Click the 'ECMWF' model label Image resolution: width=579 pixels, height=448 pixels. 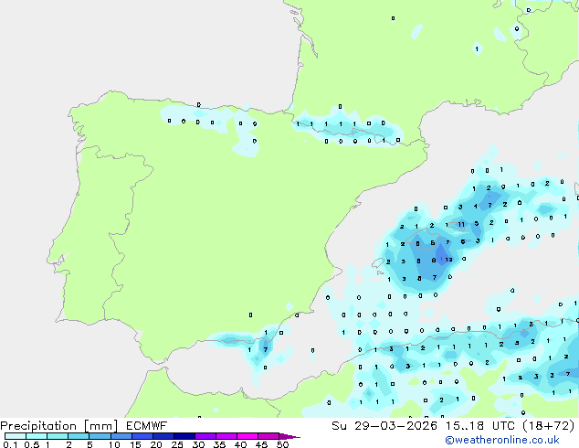tap(147, 426)
